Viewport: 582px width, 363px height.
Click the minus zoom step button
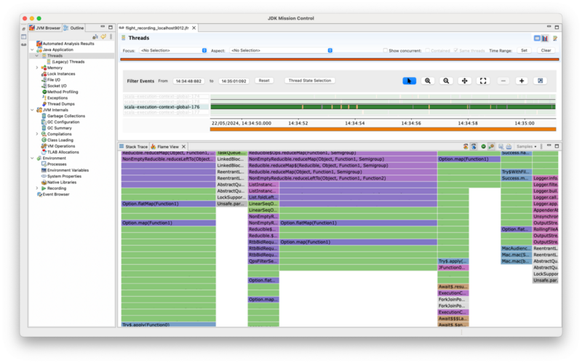click(503, 81)
